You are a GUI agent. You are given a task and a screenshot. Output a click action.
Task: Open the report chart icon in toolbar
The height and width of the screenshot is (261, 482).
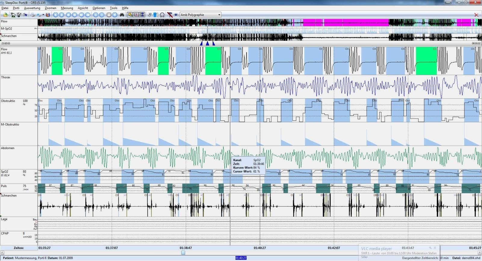coord(48,15)
